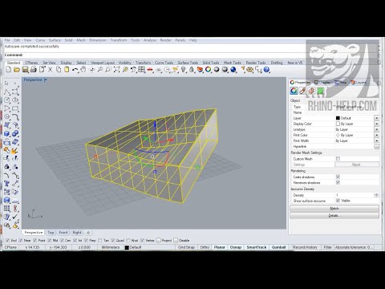Click the black Default layer color swatch
The width and height of the screenshot is (385, 289).
pyautogui.click(x=338, y=118)
